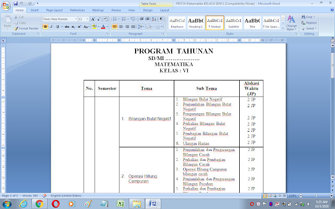Click the zoom slider handle
Image resolution: width=335 pixels, height=209 pixels.
pyautogui.click(x=316, y=195)
